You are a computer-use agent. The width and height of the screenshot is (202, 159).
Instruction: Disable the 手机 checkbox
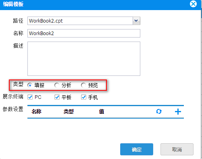coord(83,97)
